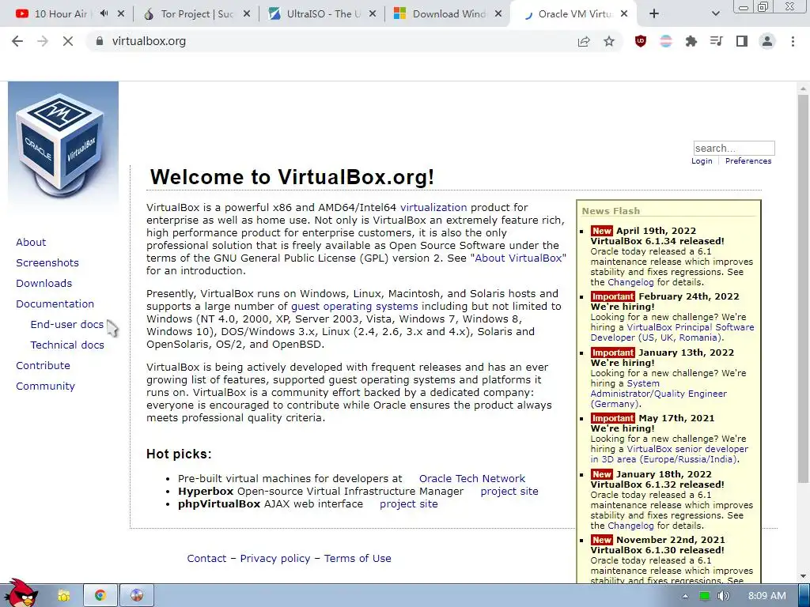The height and width of the screenshot is (607, 810).
Task: Open the Preferences link
Action: [x=748, y=161]
